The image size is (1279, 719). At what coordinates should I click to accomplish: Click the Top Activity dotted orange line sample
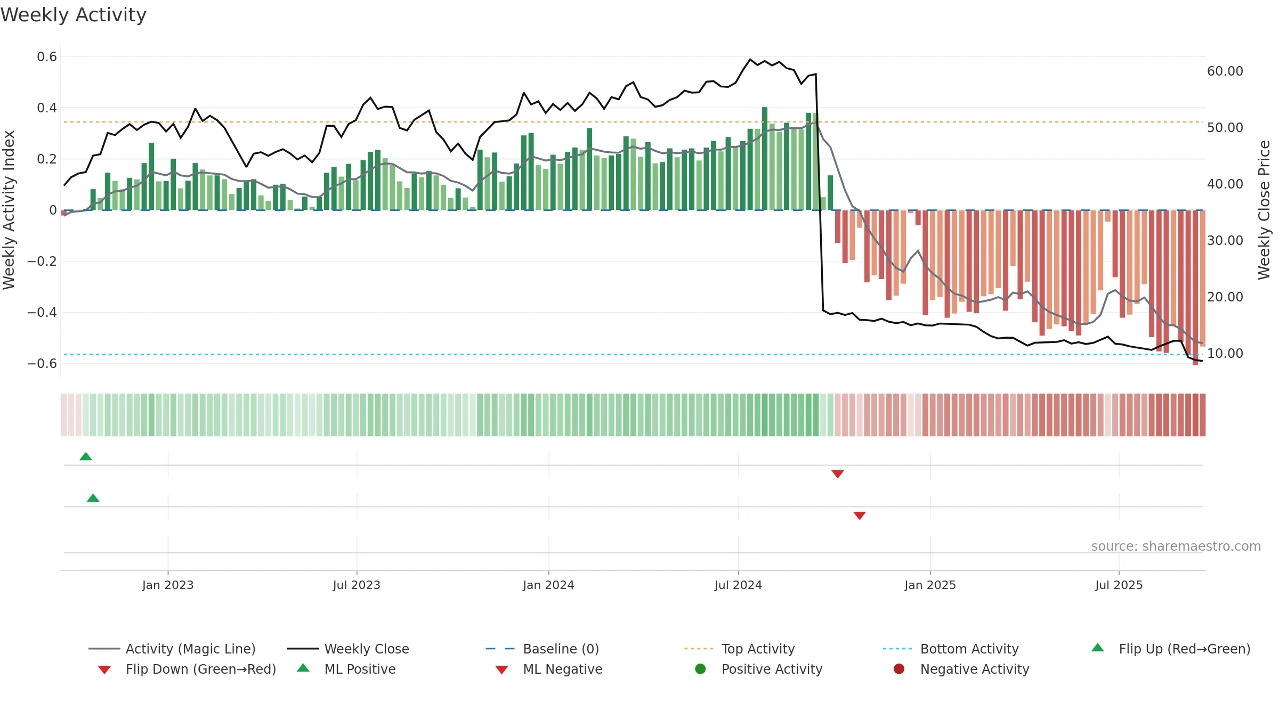pyautogui.click(x=699, y=649)
